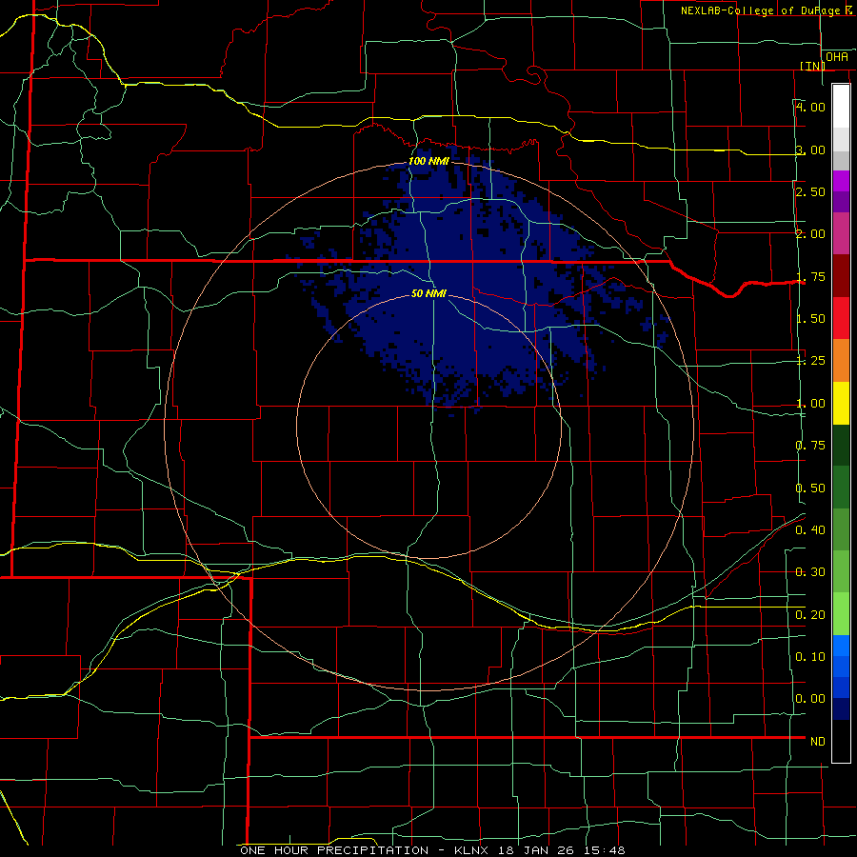The width and height of the screenshot is (857, 857).
Task: Click the 0.10 legend value
Action: [x=810, y=657]
